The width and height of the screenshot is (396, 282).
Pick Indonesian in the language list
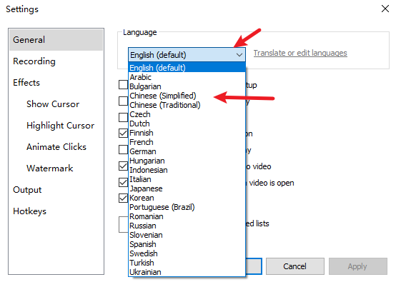(187, 170)
